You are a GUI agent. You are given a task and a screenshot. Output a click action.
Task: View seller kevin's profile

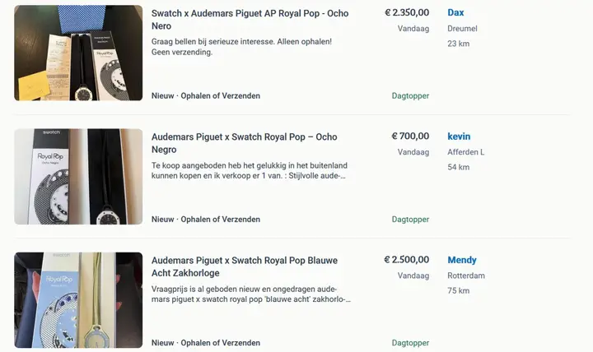point(459,137)
